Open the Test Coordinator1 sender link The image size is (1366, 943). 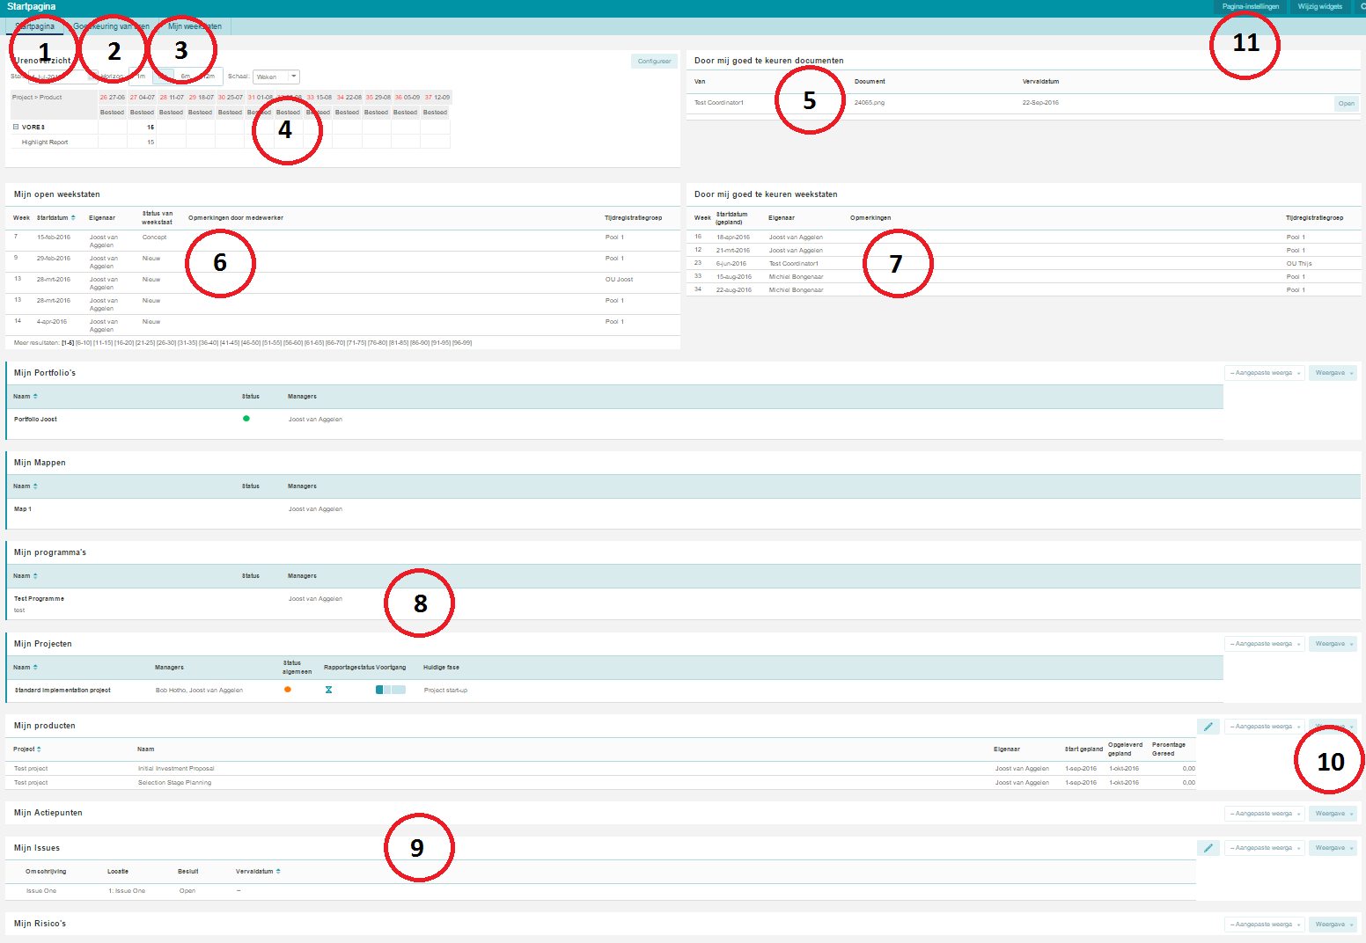[x=719, y=103]
